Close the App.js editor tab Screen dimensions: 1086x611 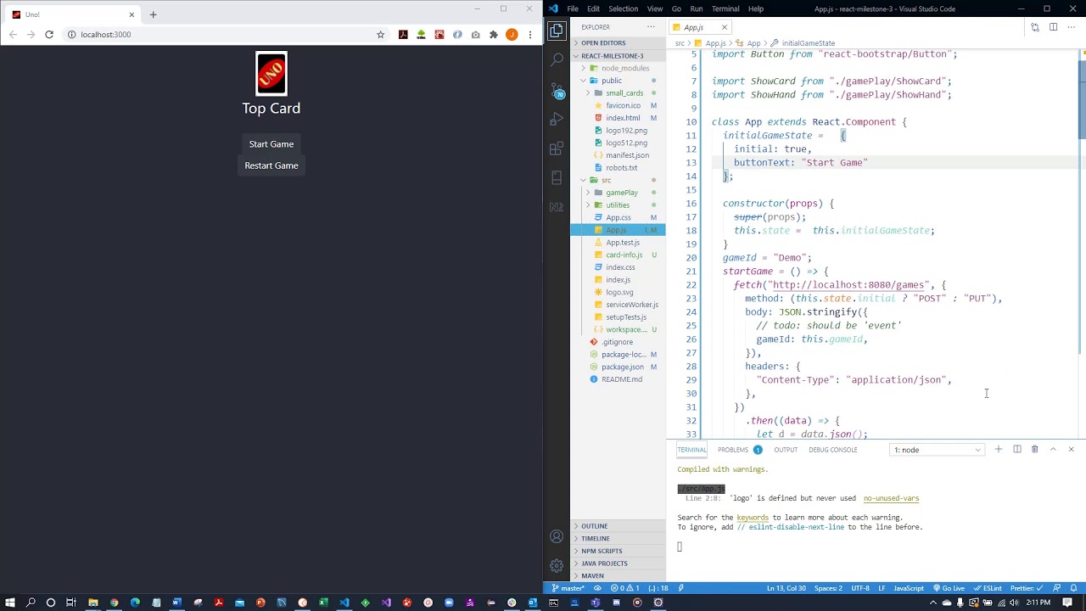coord(725,27)
